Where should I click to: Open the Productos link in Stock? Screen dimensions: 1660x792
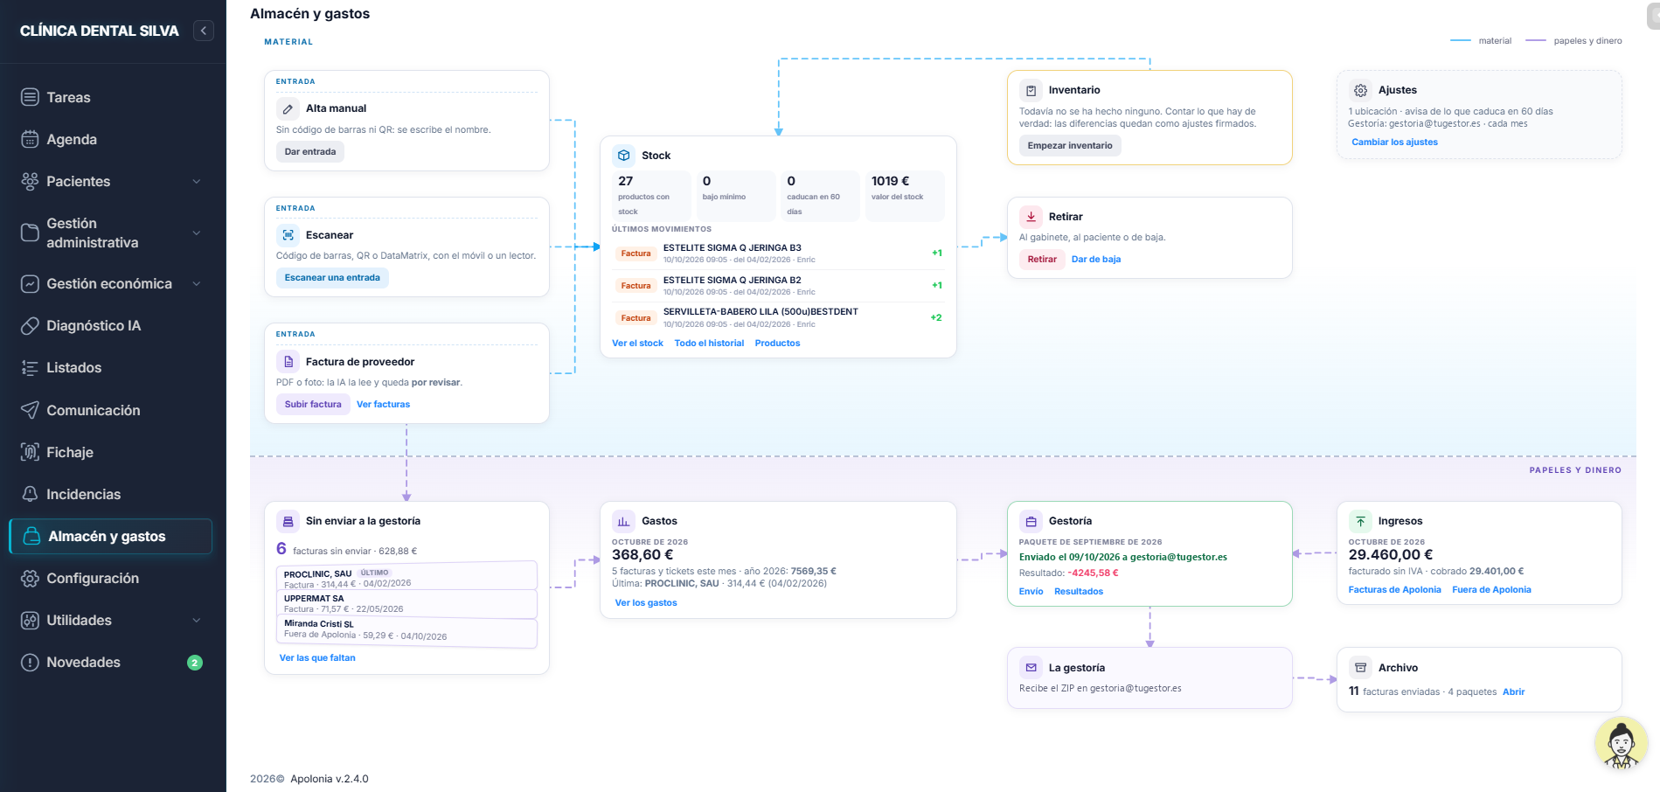click(x=777, y=344)
